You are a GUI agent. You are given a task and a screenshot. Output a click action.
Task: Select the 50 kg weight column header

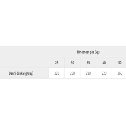coord(120,63)
